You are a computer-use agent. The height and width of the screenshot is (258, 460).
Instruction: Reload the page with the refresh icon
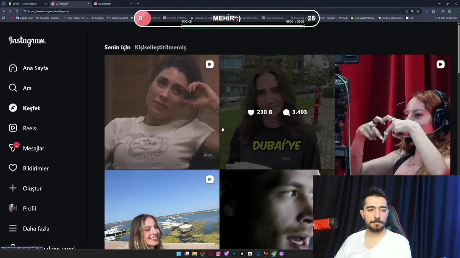click(x=17, y=11)
